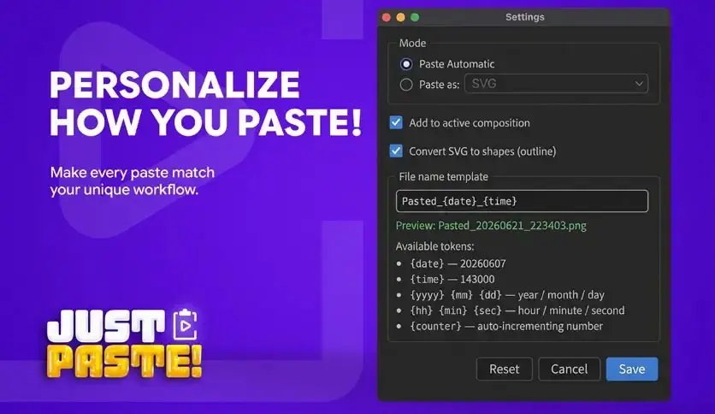This screenshot has height=414, width=715.
Task: Click the Settings window title
Action: pyautogui.click(x=525, y=17)
